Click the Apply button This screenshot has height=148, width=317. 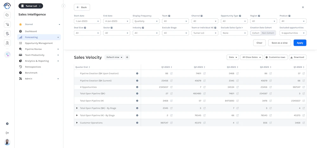pyautogui.click(x=300, y=43)
